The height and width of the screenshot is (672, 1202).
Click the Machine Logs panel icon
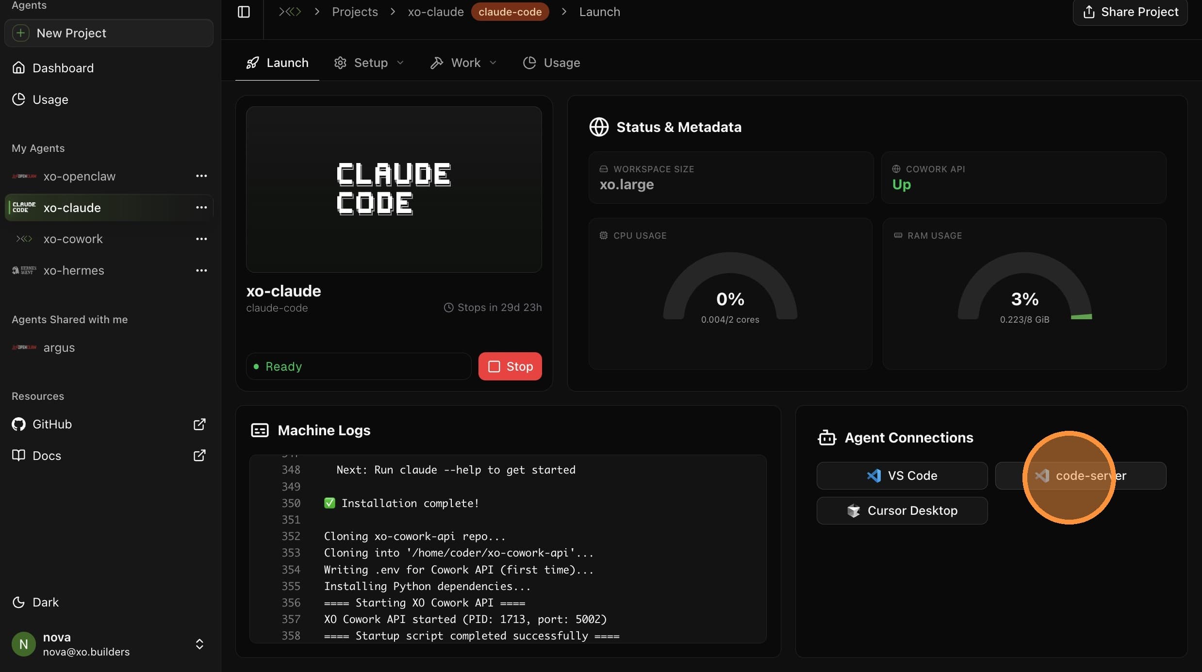(260, 430)
